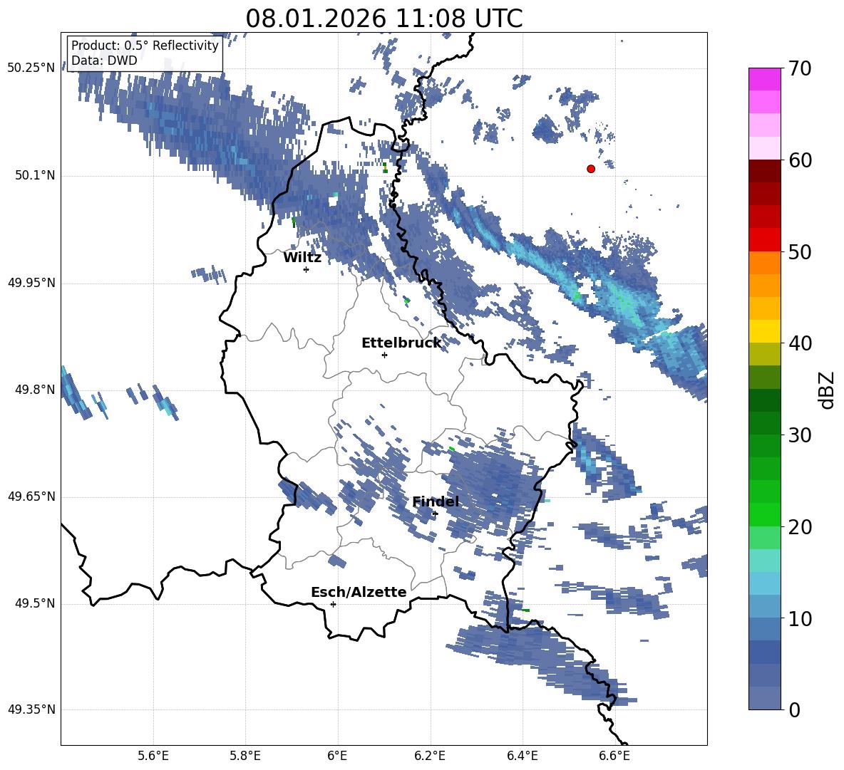Click the bright red colorbar band above 50
This screenshot has width=844, height=770.
click(x=764, y=240)
